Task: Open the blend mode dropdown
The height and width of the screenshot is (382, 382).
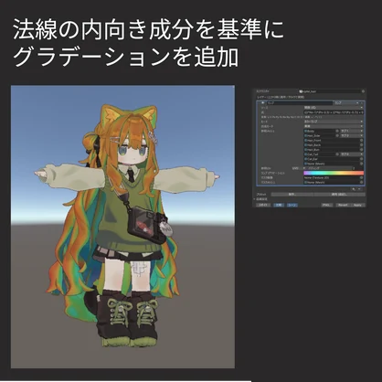Action: click(334, 126)
